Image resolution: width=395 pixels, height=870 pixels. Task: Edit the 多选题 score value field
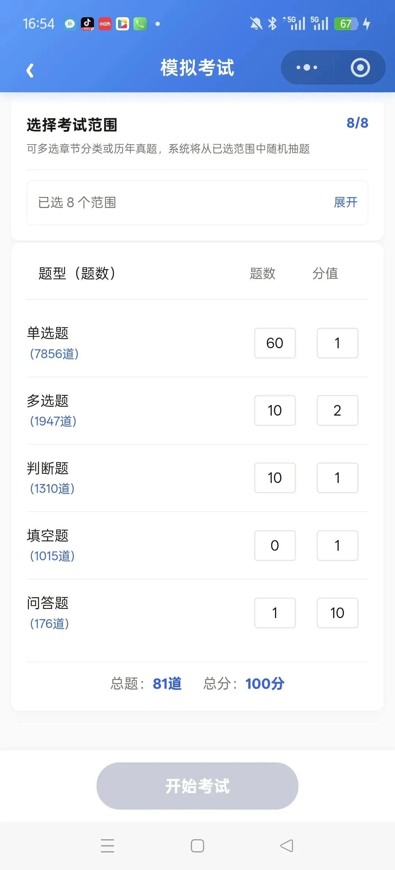pyautogui.click(x=338, y=410)
